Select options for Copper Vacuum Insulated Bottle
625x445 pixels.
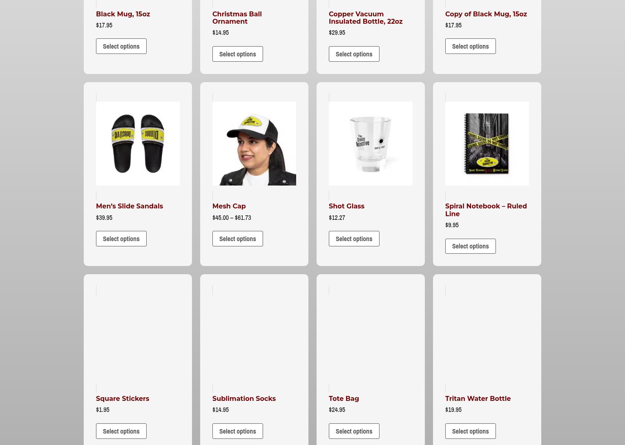354,54
